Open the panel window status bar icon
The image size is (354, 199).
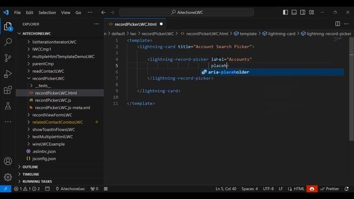coord(48,189)
